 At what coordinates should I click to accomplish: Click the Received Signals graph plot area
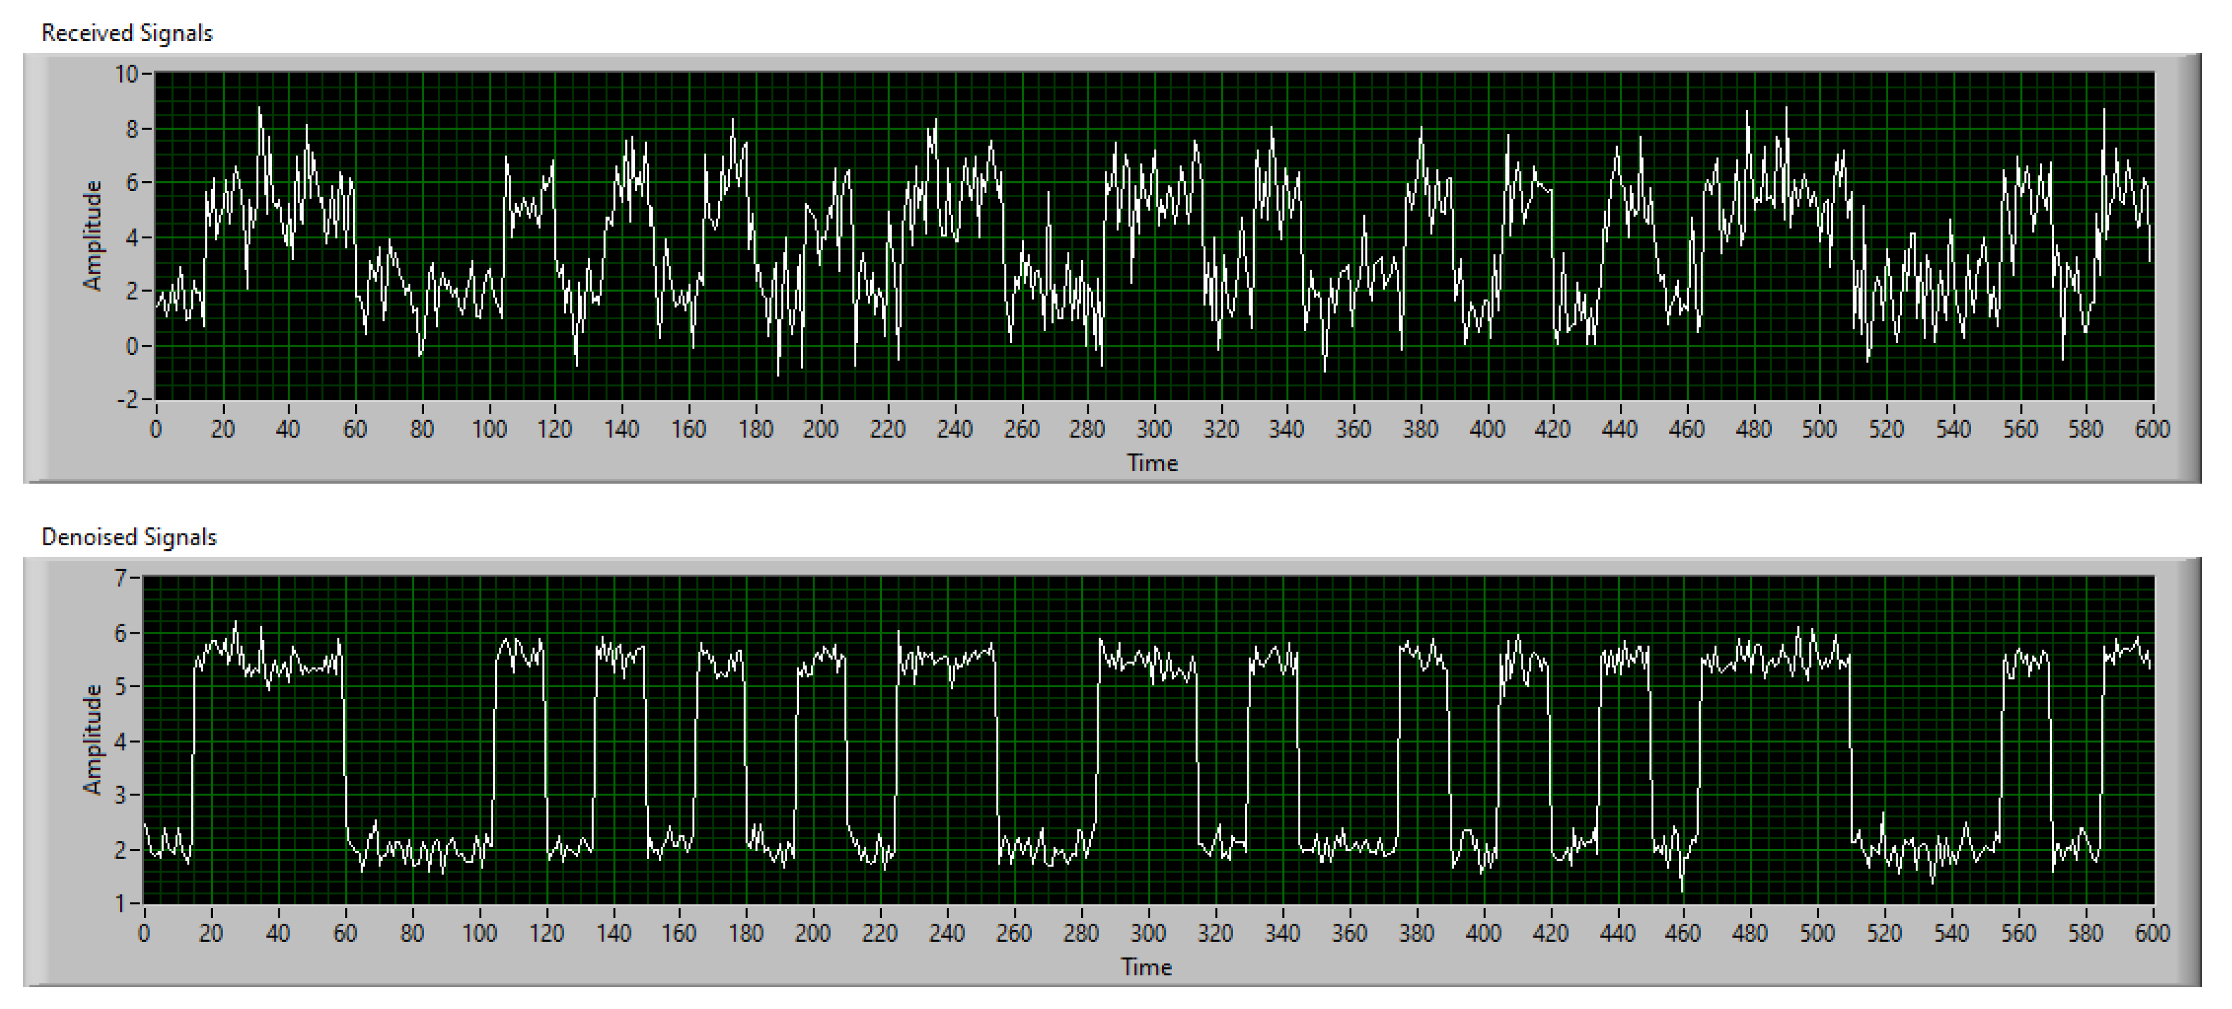click(x=1153, y=235)
